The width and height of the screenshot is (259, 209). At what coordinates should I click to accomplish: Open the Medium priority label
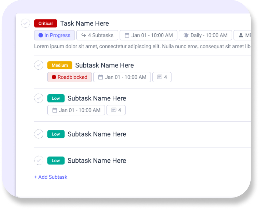click(60, 65)
